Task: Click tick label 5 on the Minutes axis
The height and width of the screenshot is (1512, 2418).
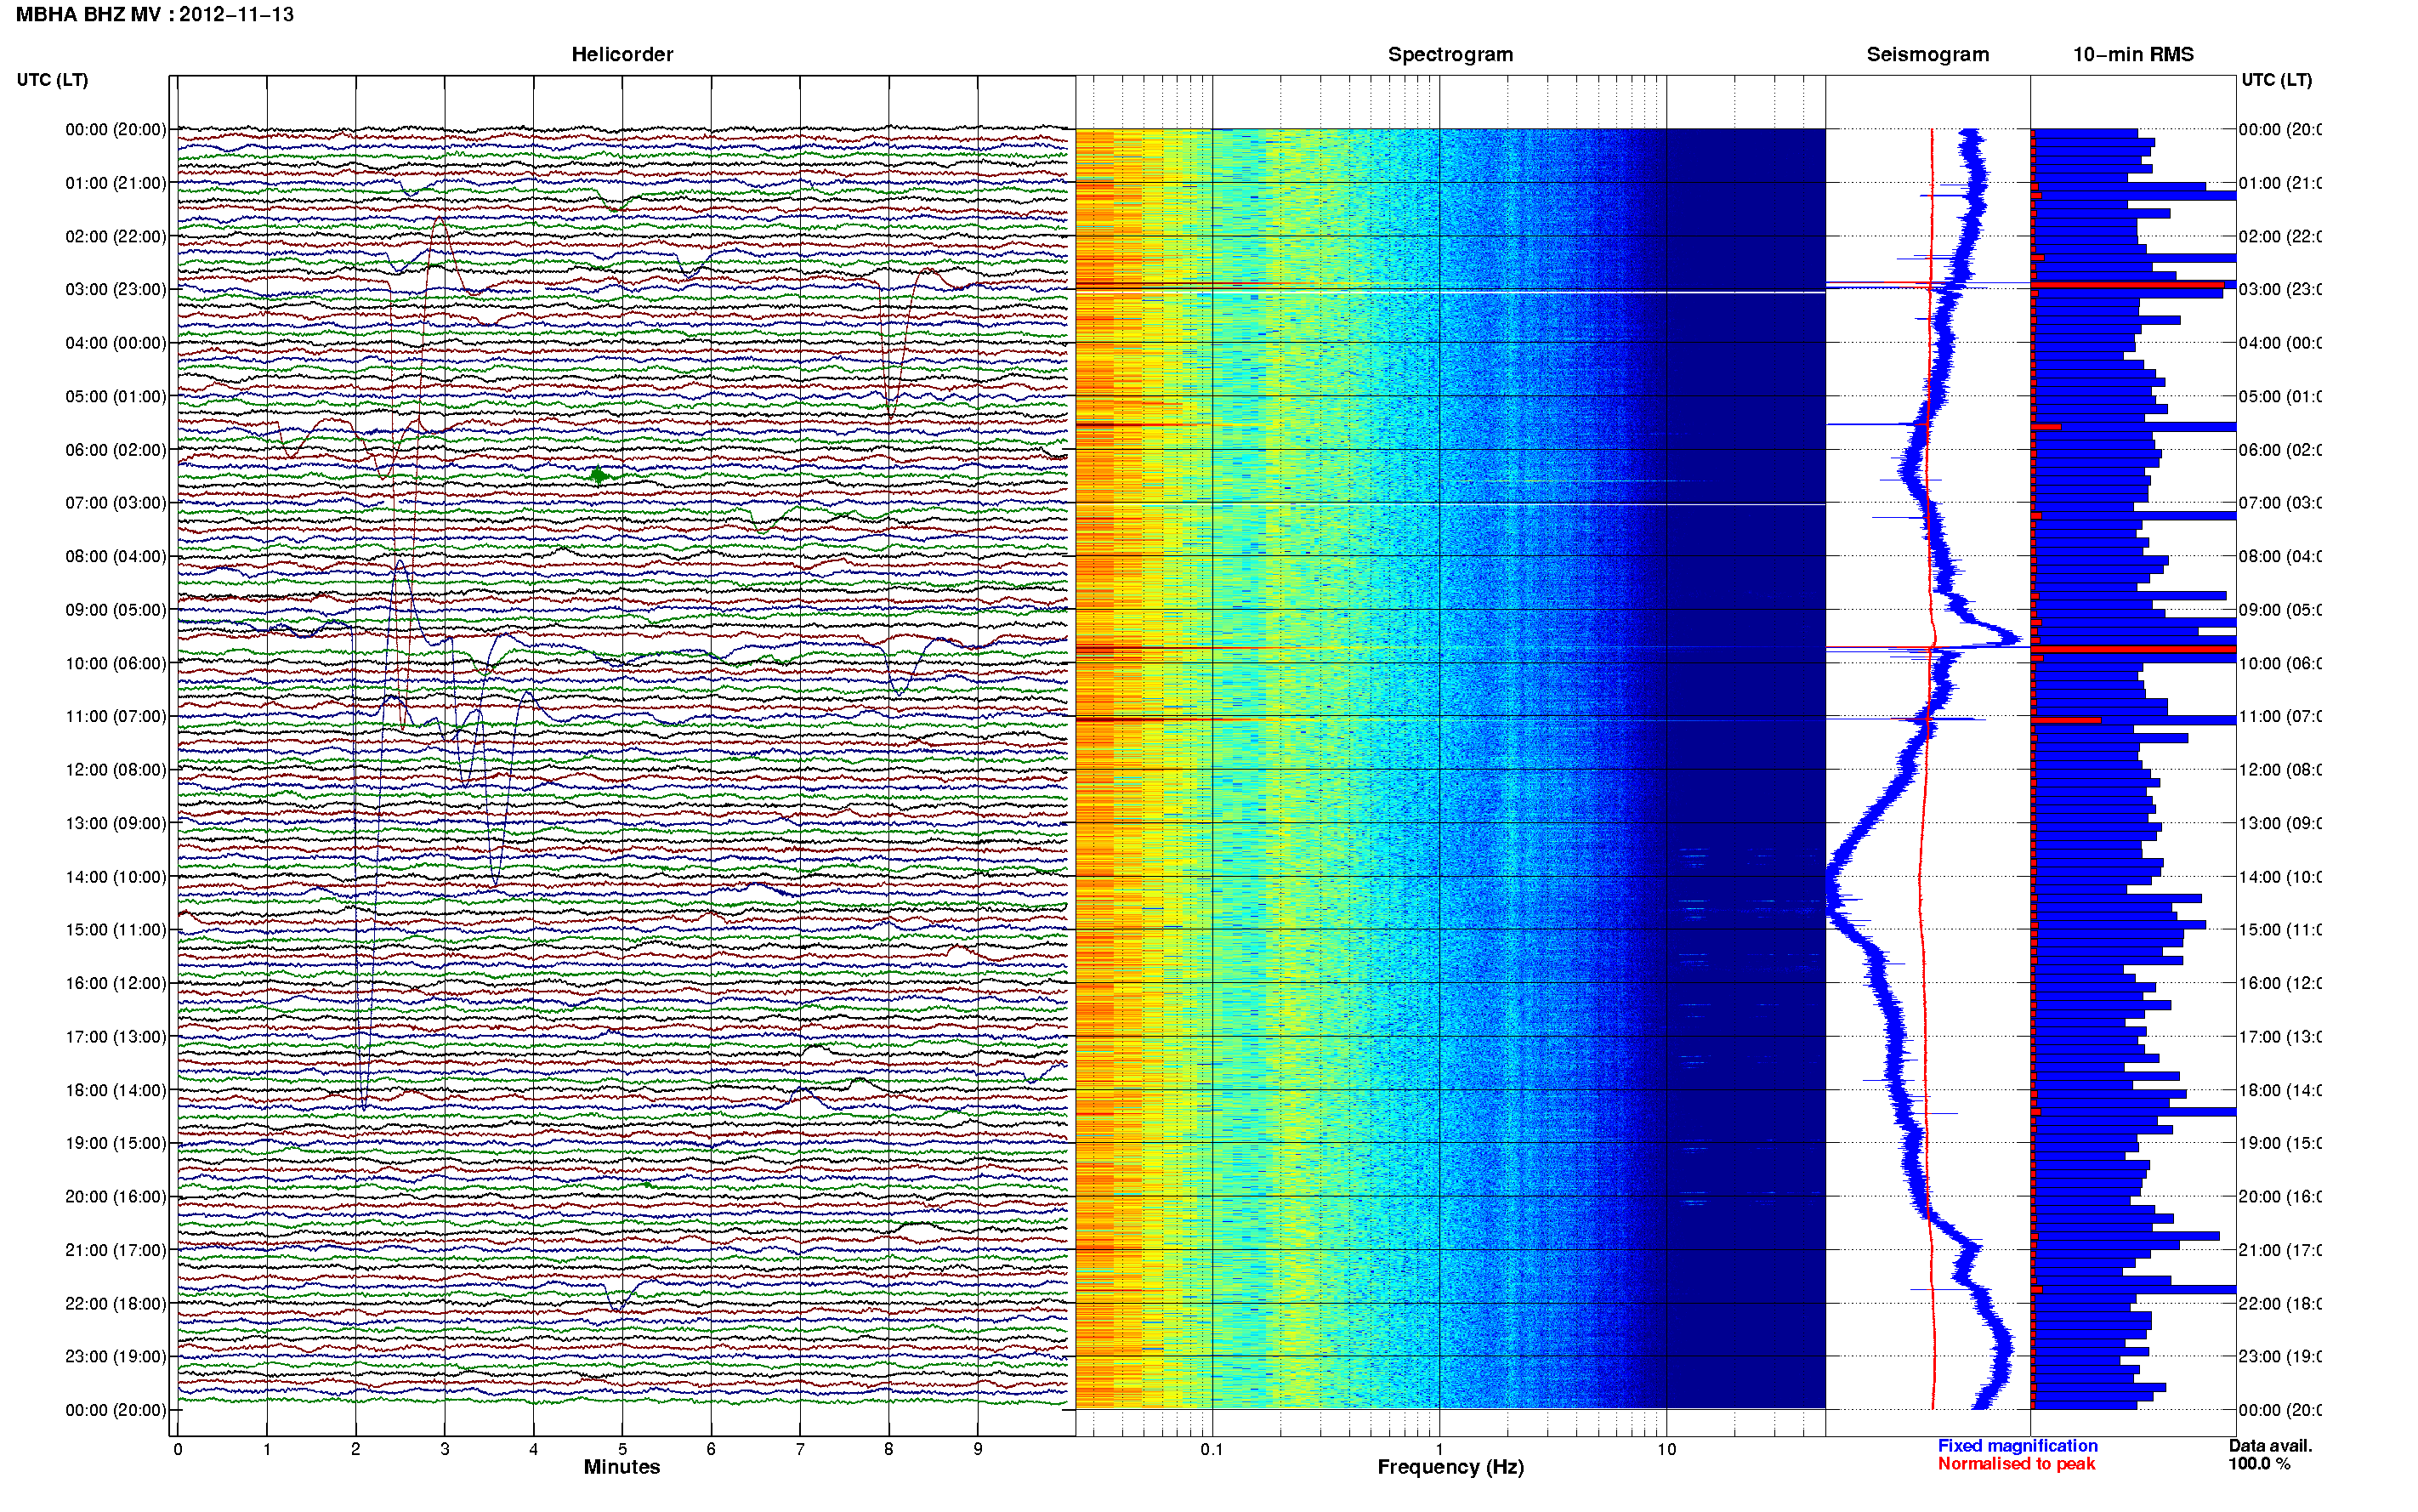Action: coord(622,1450)
